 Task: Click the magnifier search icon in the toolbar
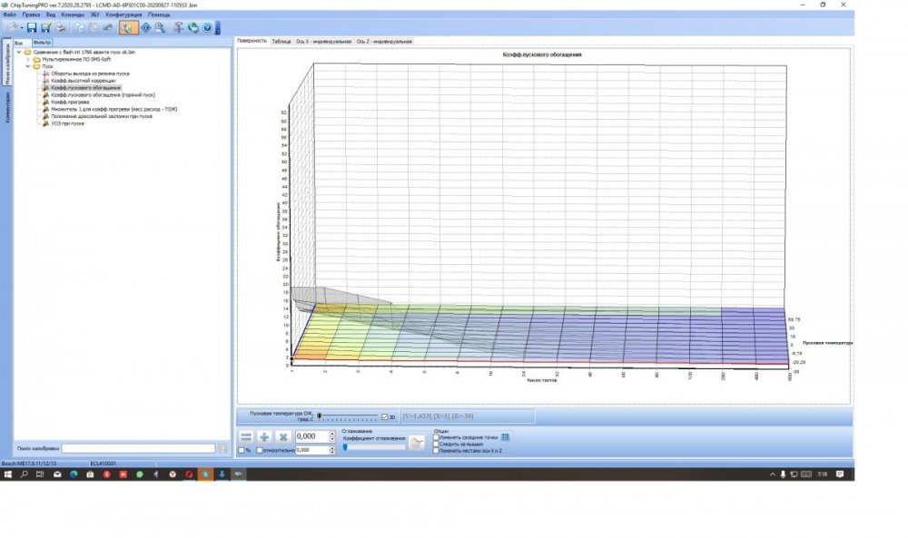coord(160,28)
